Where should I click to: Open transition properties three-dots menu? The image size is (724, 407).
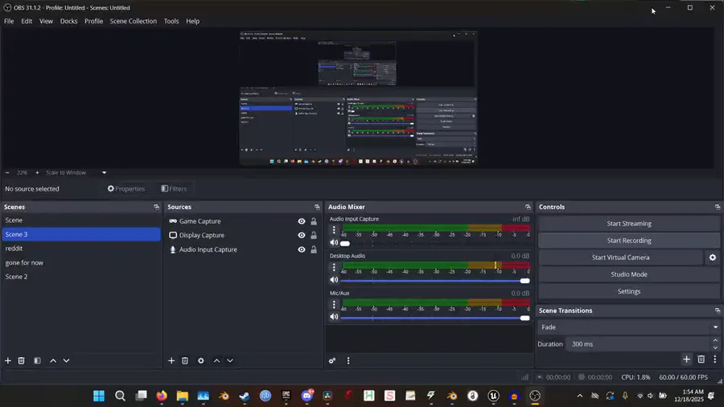715,359
